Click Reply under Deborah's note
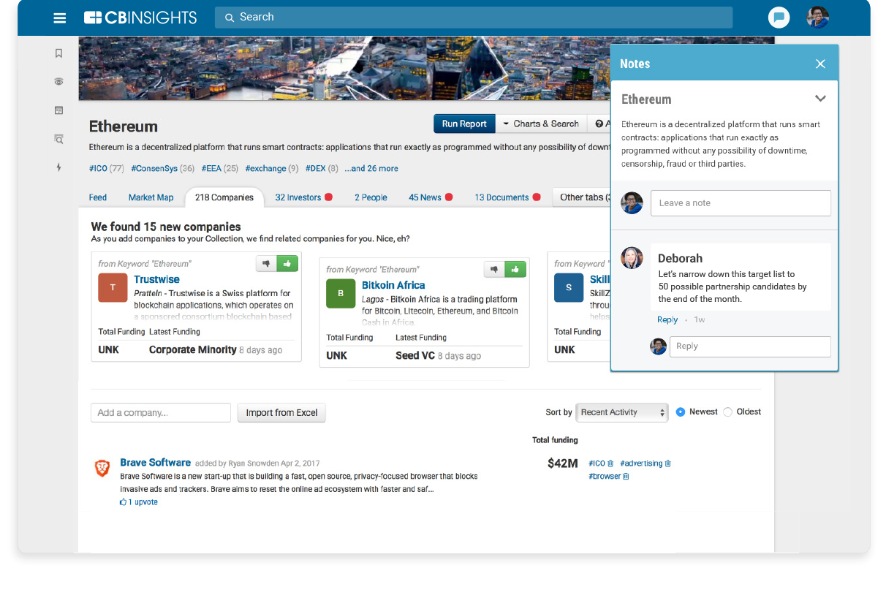Image resolution: width=886 pixels, height=595 pixels. coord(667,319)
